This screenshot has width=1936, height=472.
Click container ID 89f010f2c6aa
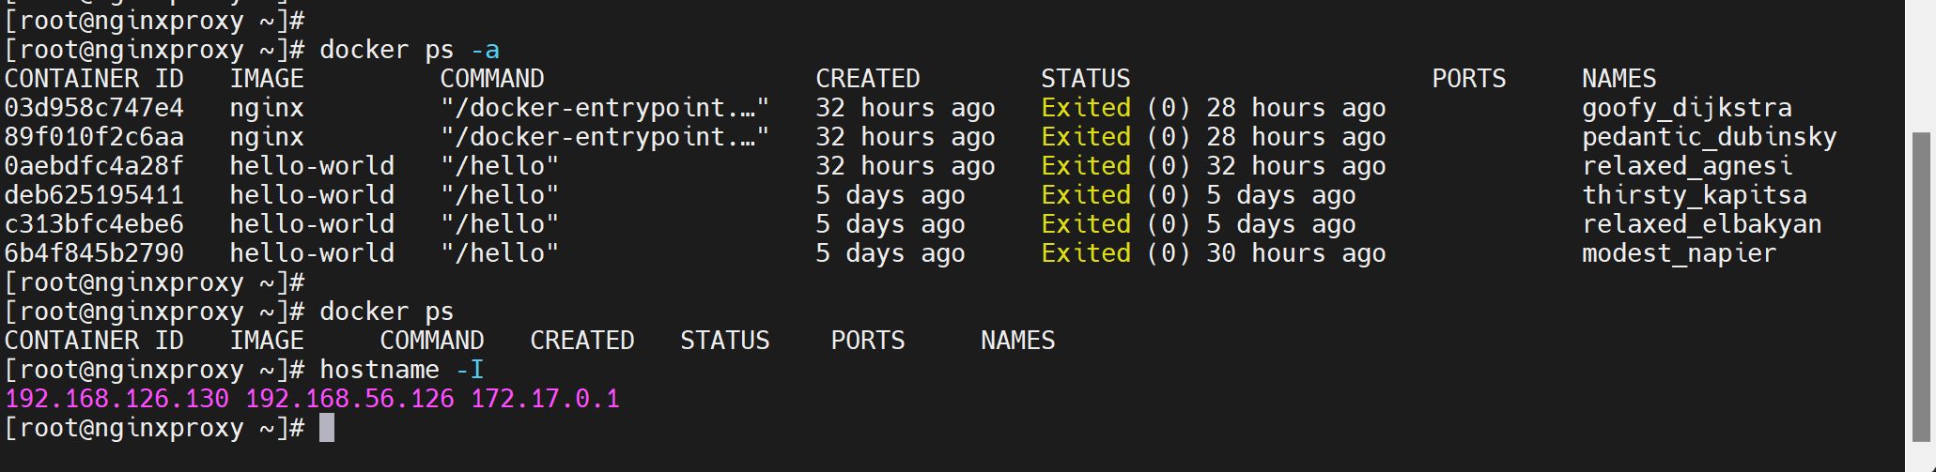coord(94,137)
